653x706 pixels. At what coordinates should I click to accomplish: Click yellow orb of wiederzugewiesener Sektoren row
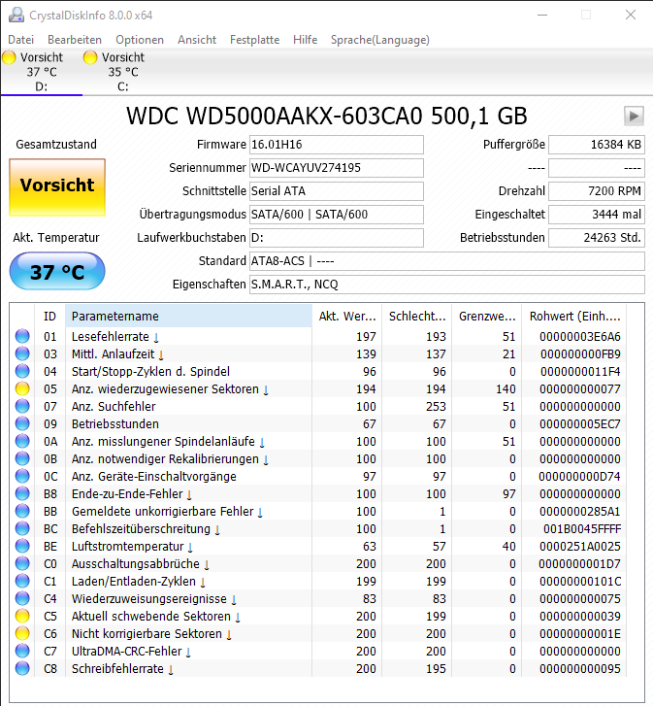(22, 389)
